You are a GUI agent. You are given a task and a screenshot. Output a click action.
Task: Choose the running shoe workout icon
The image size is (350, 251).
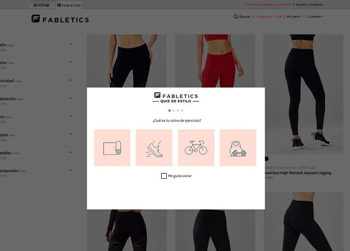click(154, 147)
